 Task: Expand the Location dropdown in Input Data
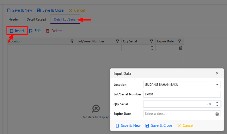pos(217,85)
